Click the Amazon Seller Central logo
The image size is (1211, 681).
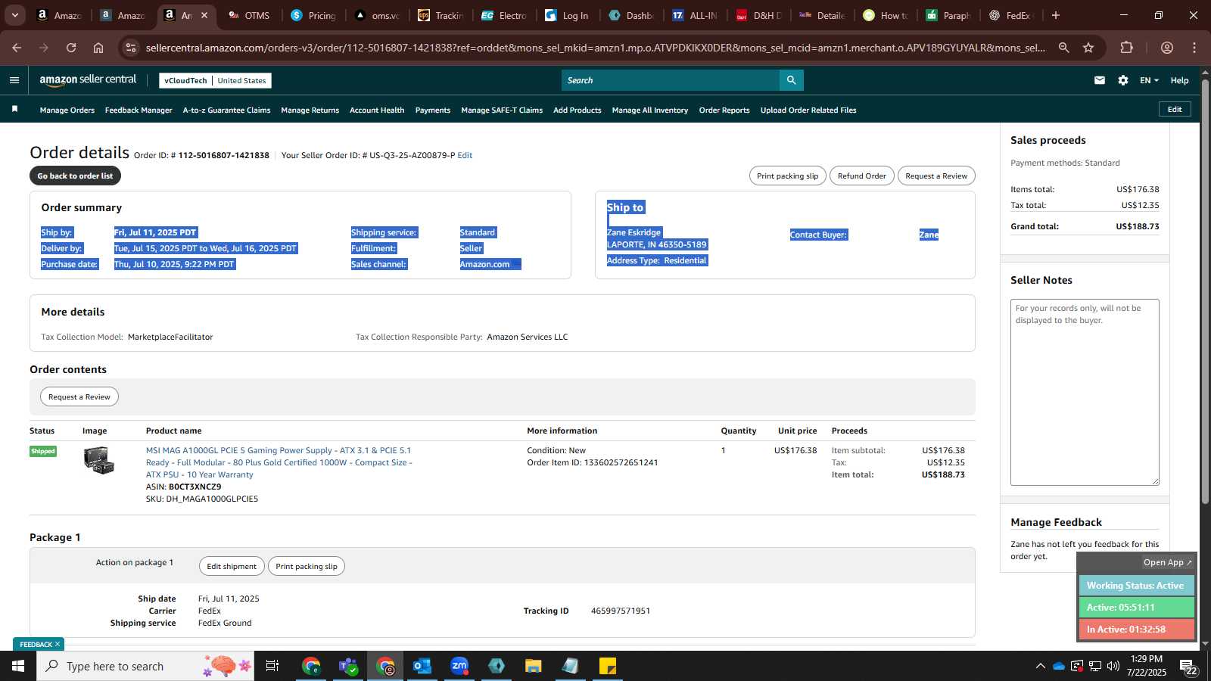(88, 80)
